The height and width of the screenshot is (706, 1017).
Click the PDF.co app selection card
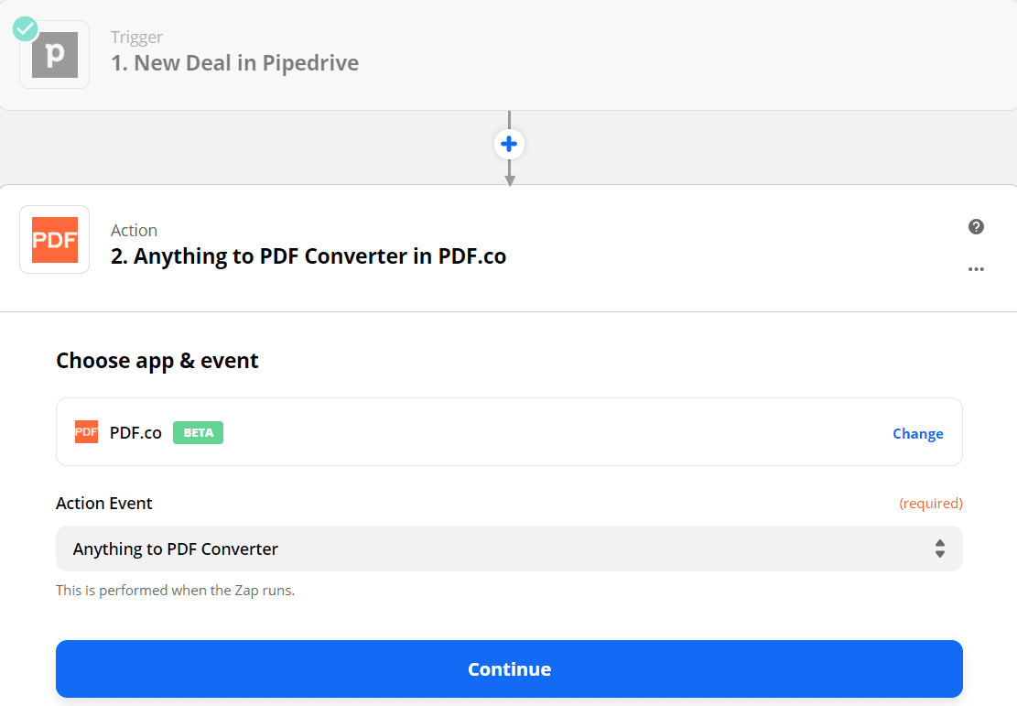click(509, 432)
